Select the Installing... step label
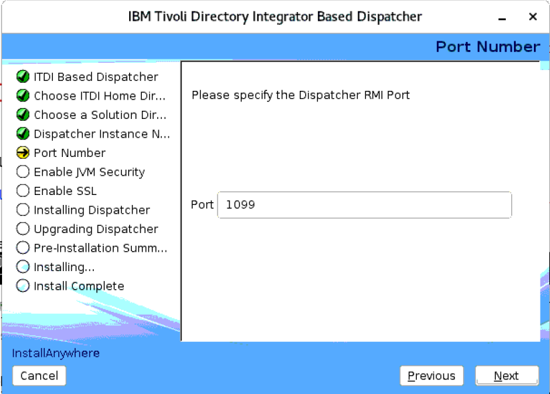The image size is (550, 394). click(64, 267)
